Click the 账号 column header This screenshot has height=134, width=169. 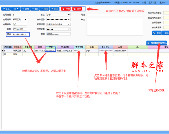coord(40,47)
